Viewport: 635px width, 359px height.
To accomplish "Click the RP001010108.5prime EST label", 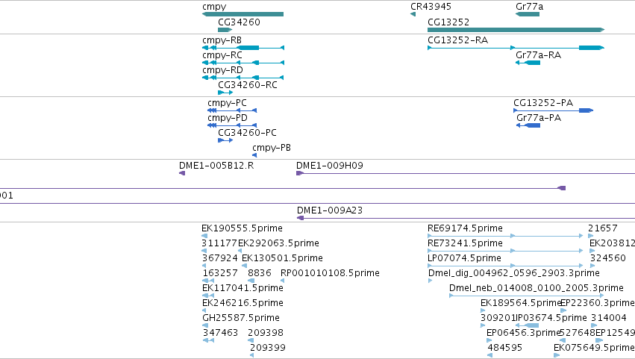I will [x=330, y=273].
